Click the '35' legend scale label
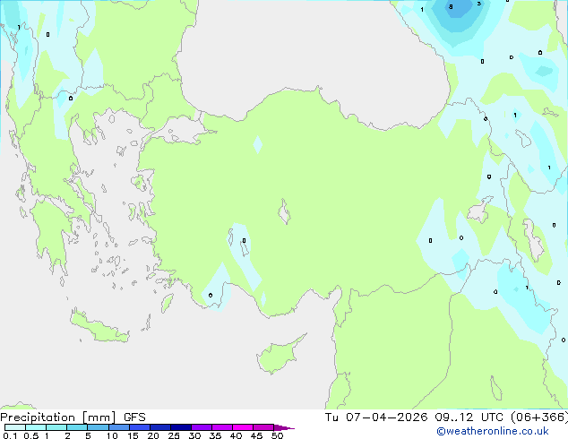 coord(216,435)
